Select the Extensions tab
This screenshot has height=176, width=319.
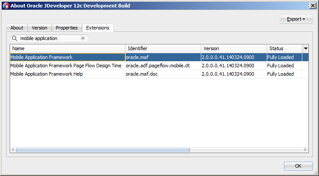point(98,28)
